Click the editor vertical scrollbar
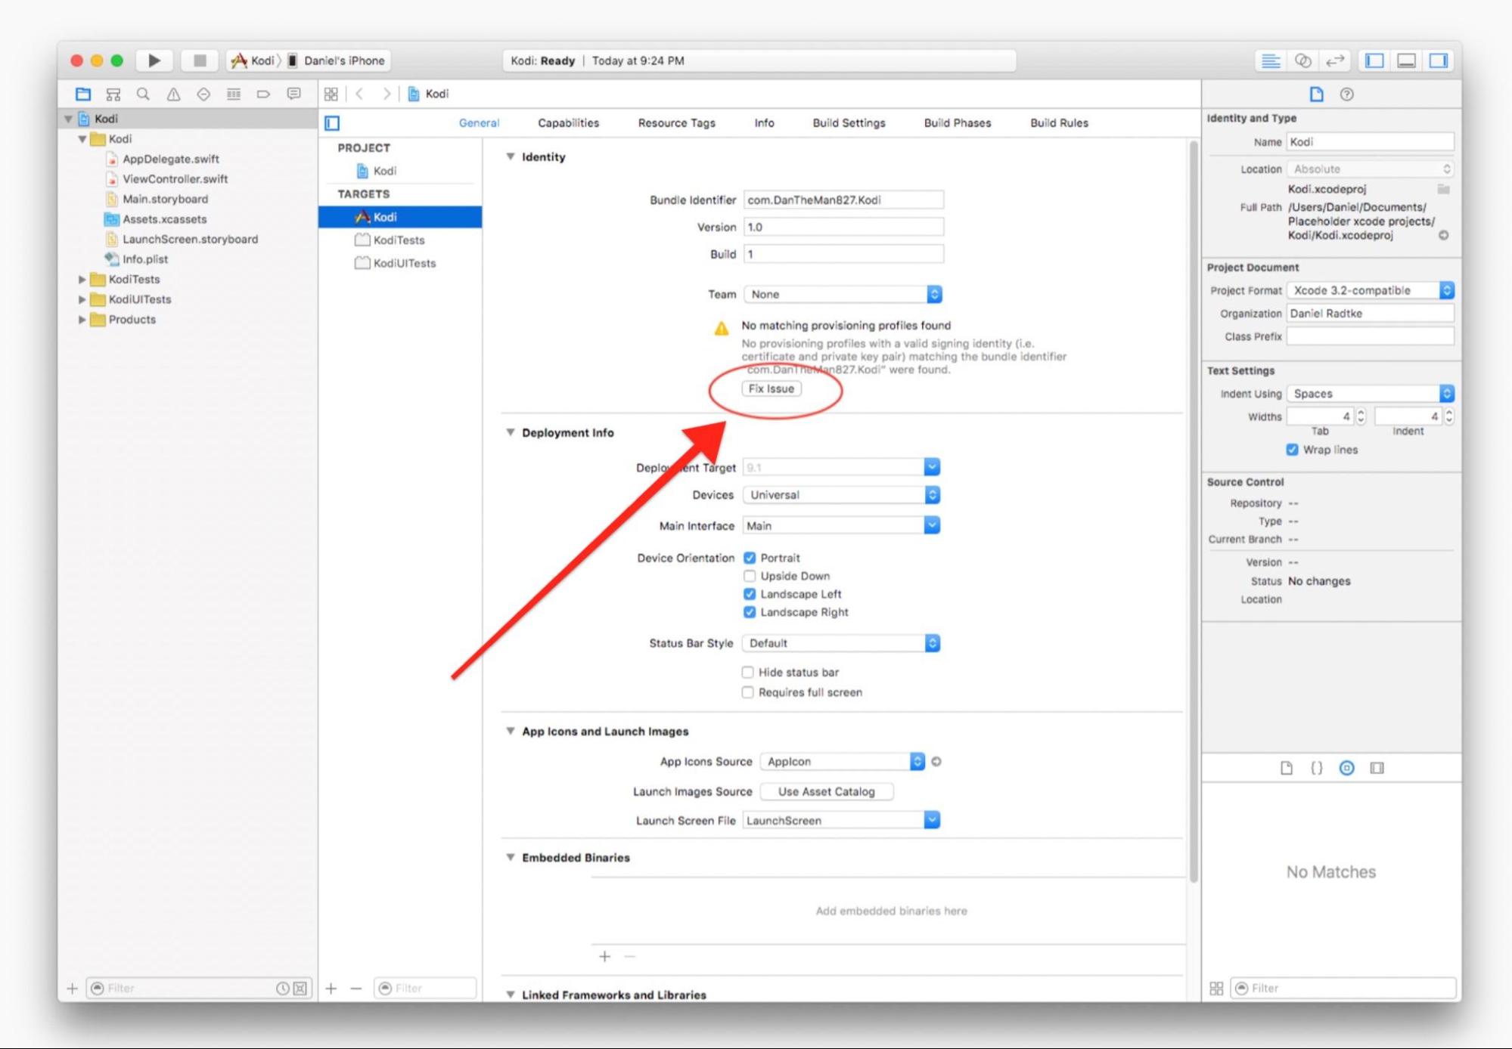The image size is (1512, 1049). 1194,511
